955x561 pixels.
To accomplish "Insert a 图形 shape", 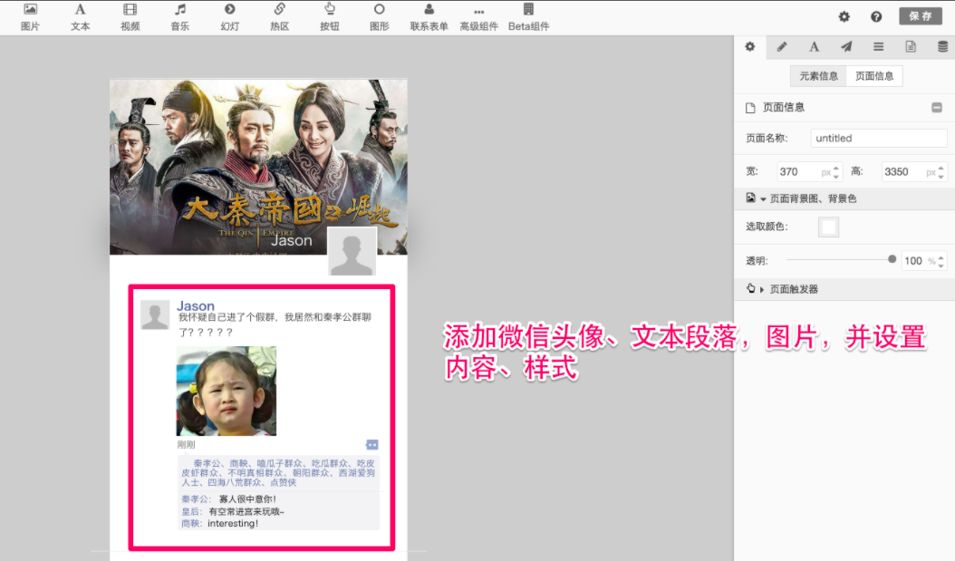I will tap(379, 16).
